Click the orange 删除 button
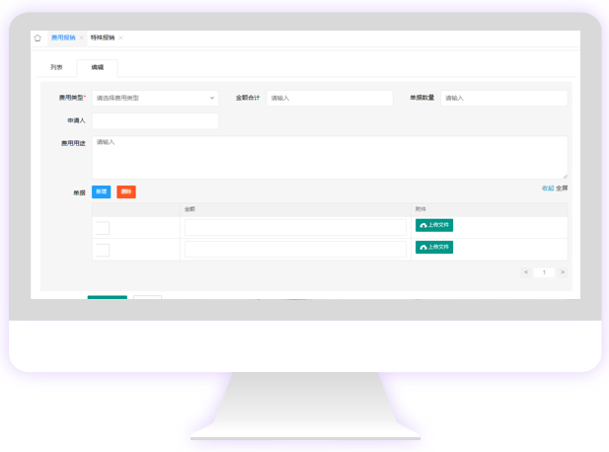Viewport: 609px width, 452px height. click(x=126, y=191)
